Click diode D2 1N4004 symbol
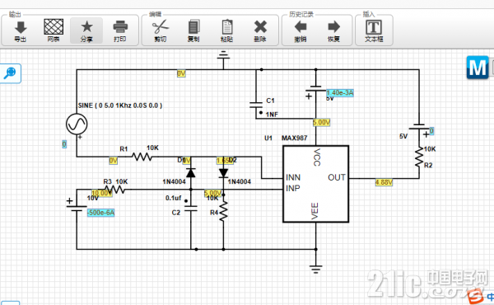 [x=223, y=173]
